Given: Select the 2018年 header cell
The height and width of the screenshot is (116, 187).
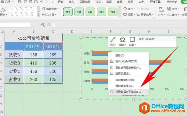Looking at the screenshot, I should pos(53,46).
